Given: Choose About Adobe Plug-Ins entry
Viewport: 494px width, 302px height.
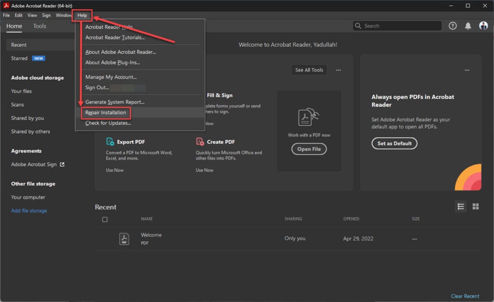Looking at the screenshot, I should coord(112,62).
